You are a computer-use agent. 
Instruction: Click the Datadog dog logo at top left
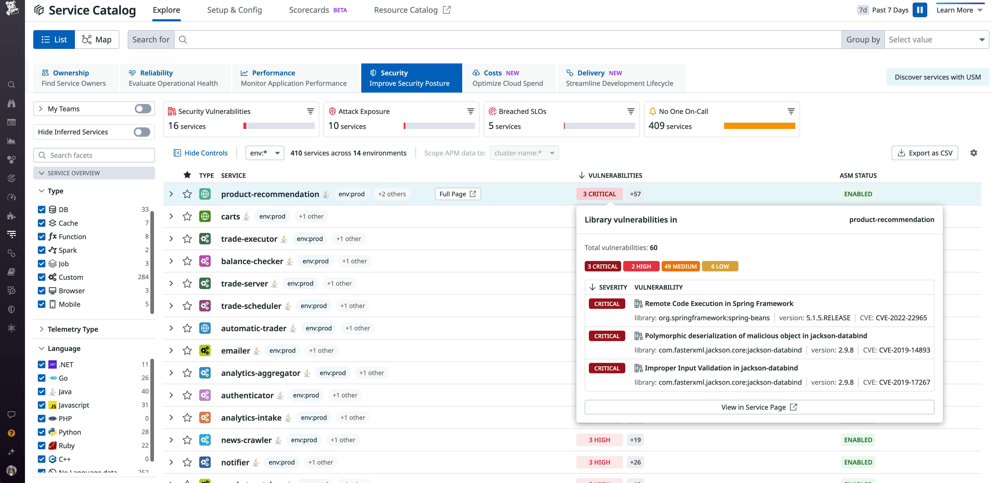coord(12,10)
